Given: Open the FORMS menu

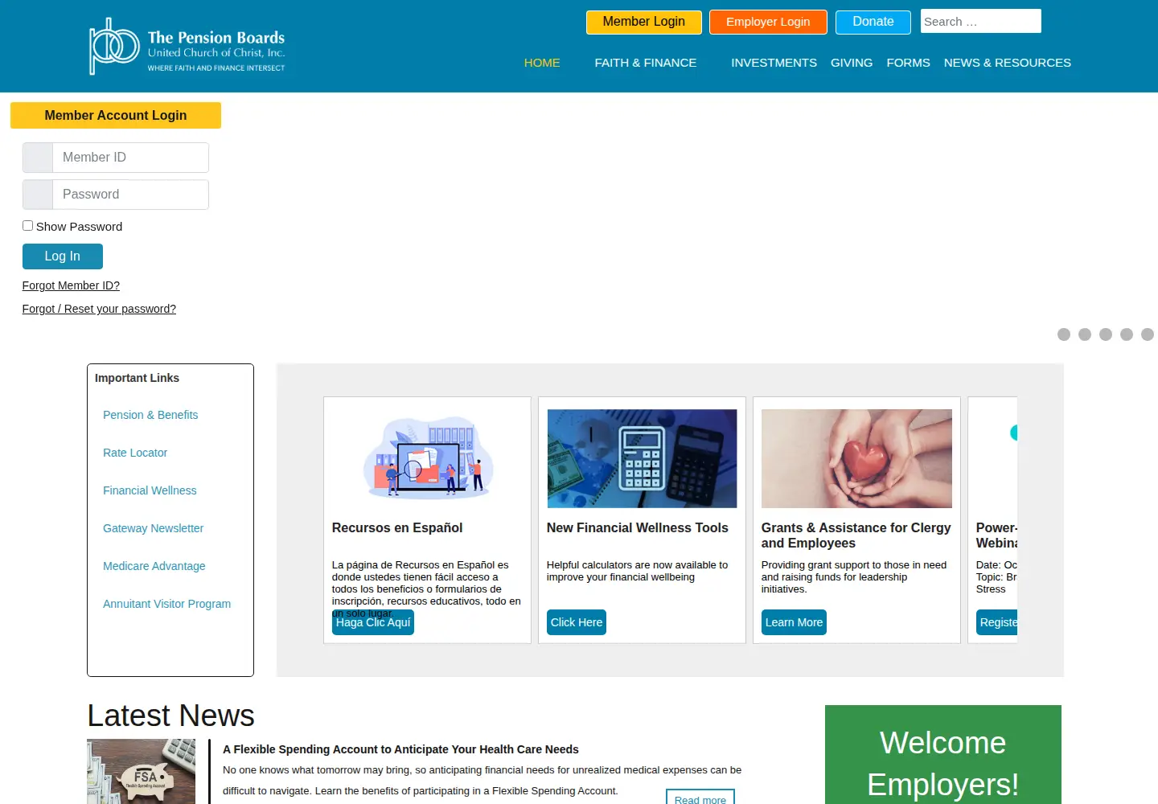Looking at the screenshot, I should tap(908, 63).
